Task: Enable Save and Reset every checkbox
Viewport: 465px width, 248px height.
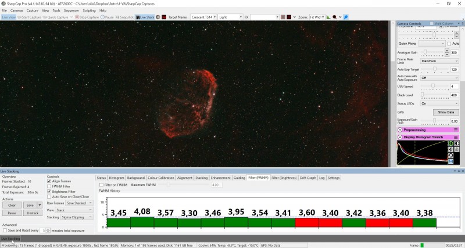Action: (x=5, y=230)
